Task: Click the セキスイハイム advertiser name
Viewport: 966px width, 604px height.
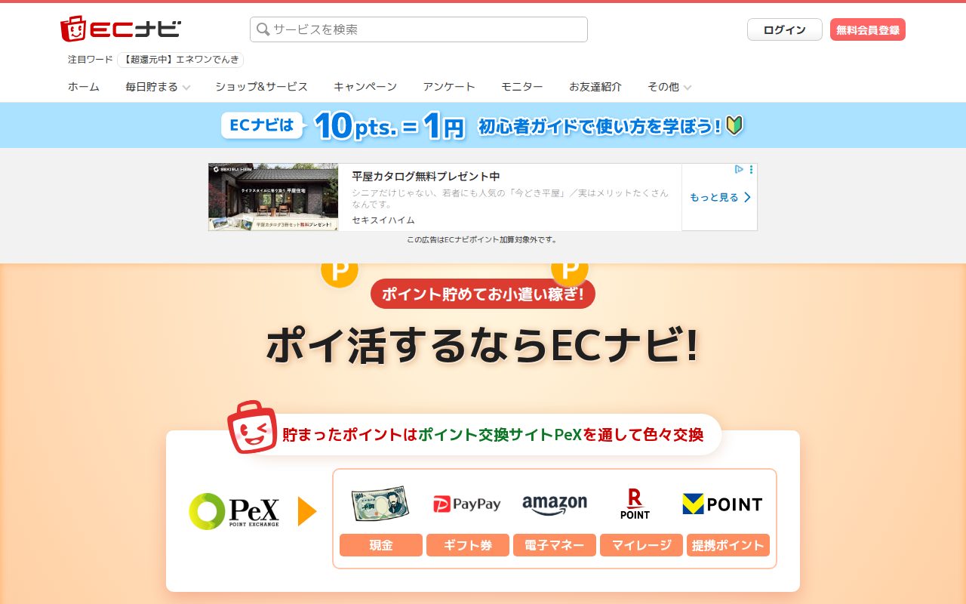Action: point(383,220)
